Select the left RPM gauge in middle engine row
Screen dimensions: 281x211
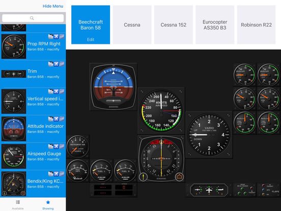tap(245, 98)
